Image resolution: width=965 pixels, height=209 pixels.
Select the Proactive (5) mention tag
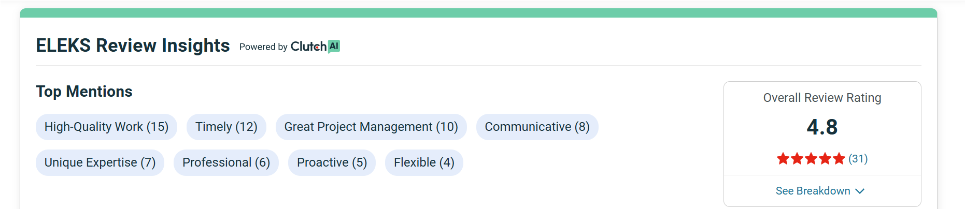pos(332,162)
